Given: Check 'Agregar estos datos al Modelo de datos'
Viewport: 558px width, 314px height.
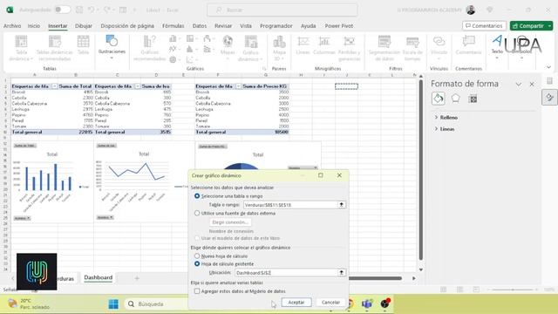Looking at the screenshot, I should [x=197, y=291].
